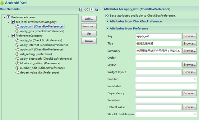Select PreferenceScreen root label
The width and height of the screenshot is (199, 120).
pyautogui.click(x=23, y=17)
